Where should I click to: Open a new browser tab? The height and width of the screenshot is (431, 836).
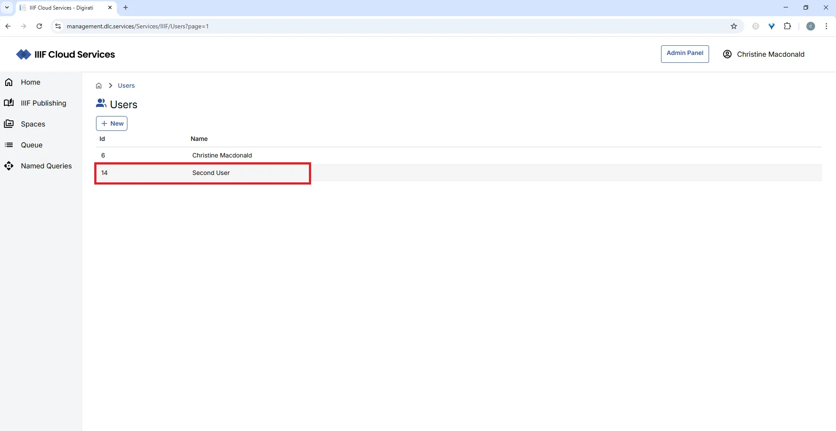[126, 7]
